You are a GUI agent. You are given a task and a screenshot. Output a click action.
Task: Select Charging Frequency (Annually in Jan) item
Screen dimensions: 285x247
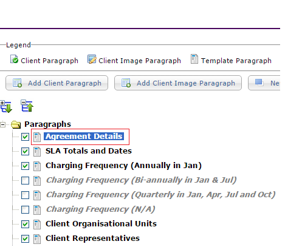pyautogui.click(x=123, y=166)
